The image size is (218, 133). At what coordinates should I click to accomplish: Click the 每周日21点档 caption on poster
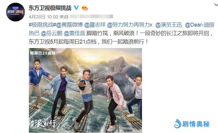click(43, 53)
